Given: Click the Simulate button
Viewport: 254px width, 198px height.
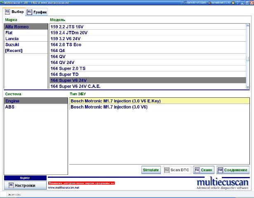Looking at the screenshot, I should point(151,170).
